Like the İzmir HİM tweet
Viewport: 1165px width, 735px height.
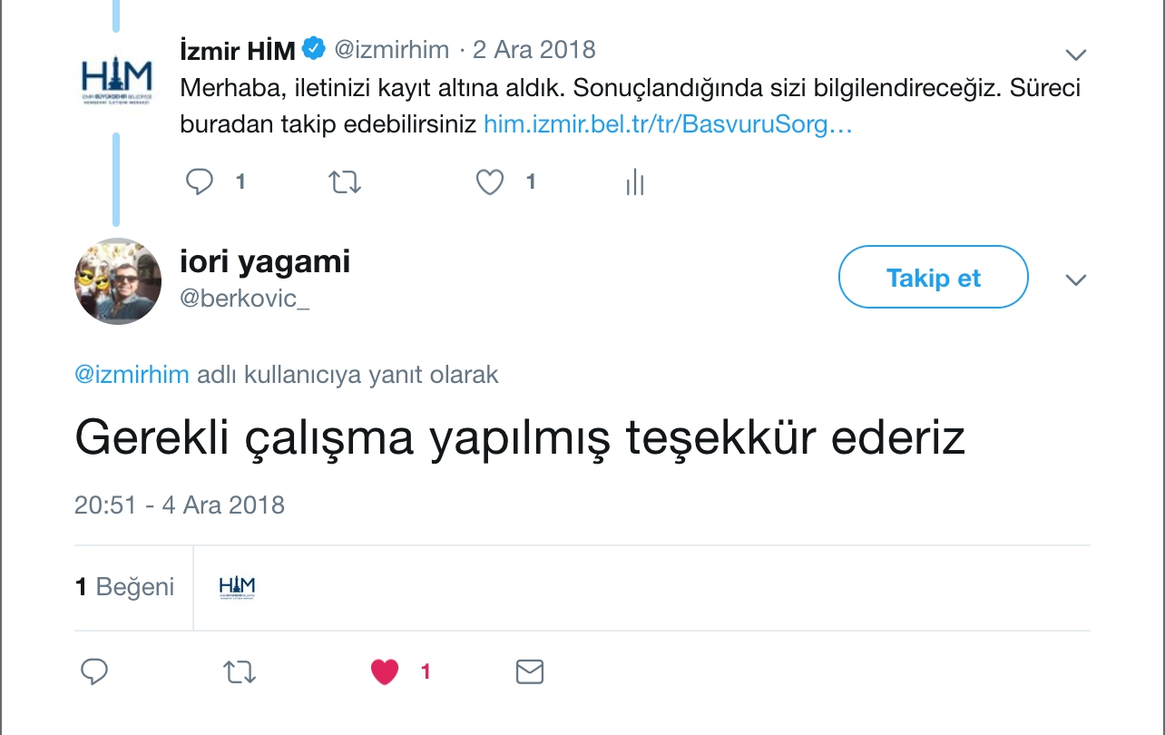[x=490, y=182]
